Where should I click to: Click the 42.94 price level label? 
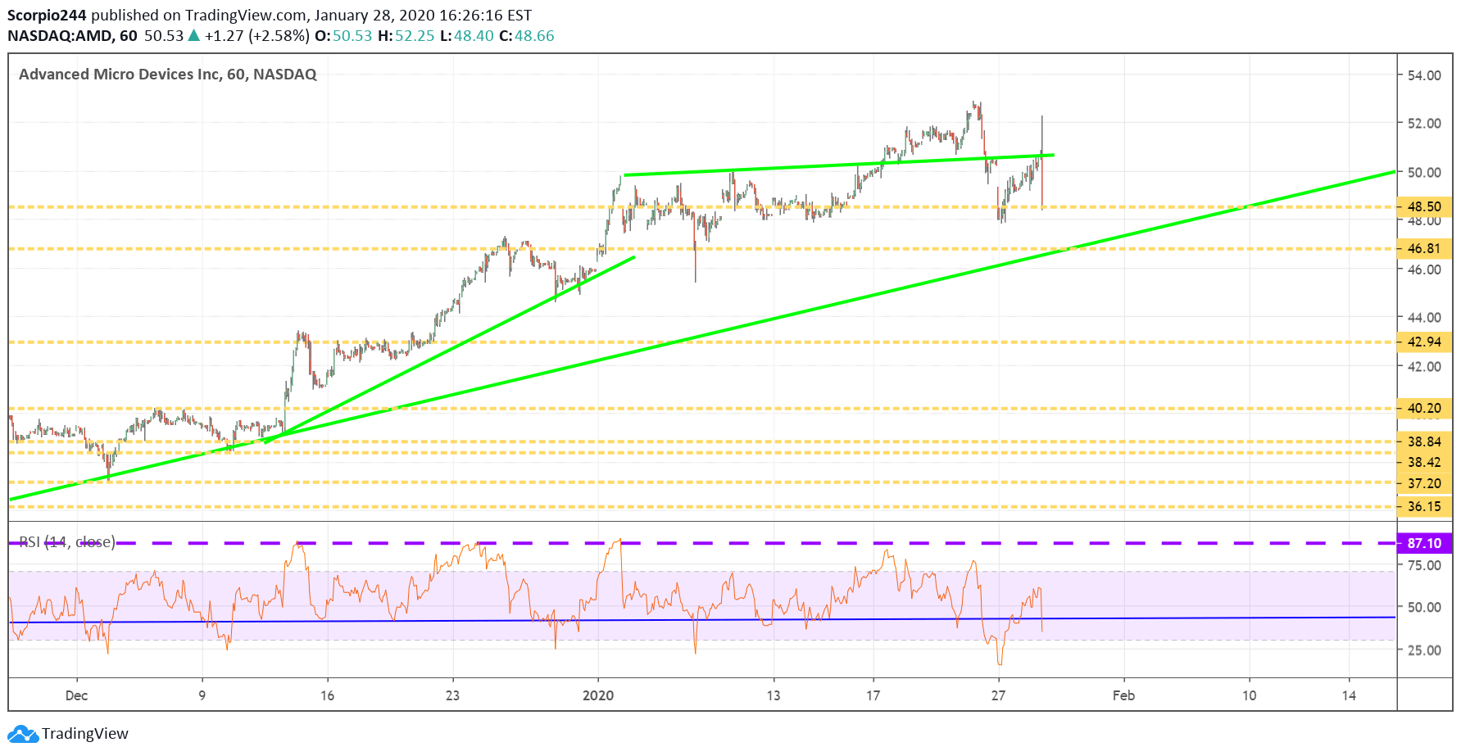coord(1424,342)
